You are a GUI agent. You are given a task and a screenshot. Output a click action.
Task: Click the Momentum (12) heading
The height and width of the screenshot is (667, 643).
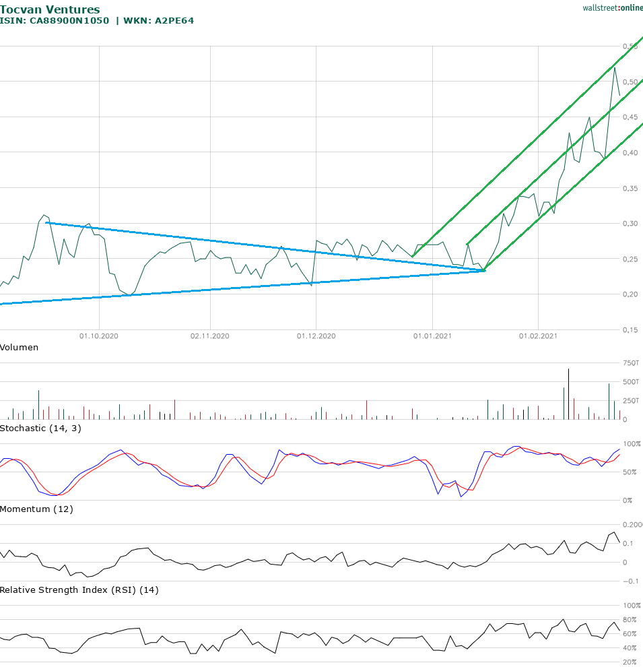pyautogui.click(x=36, y=509)
